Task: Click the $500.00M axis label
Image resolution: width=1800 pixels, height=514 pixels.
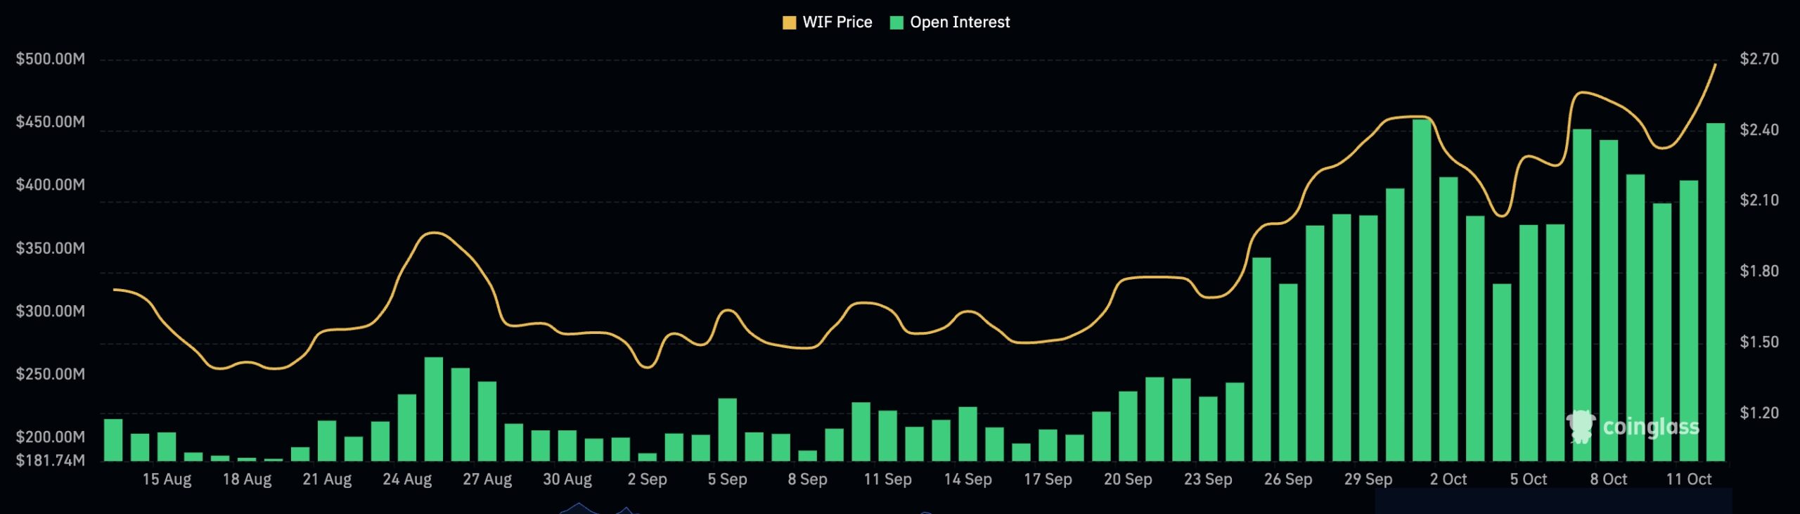Action: coord(51,59)
